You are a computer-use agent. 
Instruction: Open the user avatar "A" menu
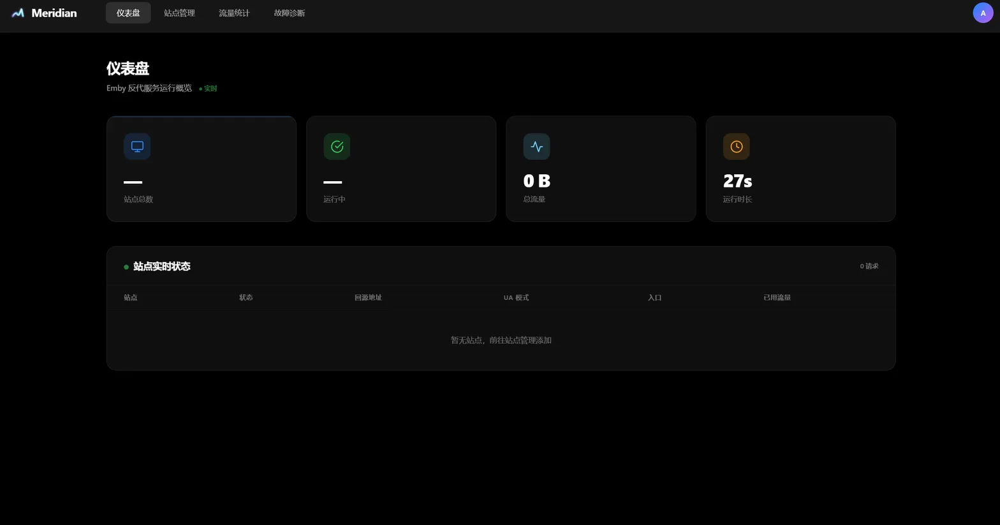point(983,13)
